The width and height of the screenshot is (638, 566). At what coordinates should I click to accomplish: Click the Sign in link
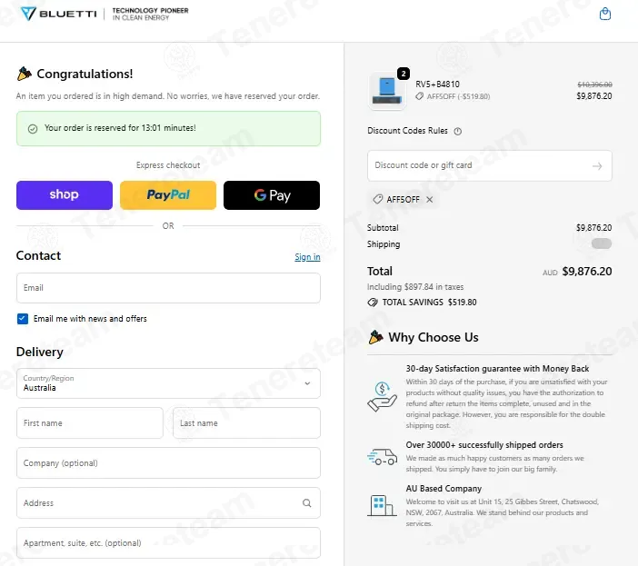point(307,257)
